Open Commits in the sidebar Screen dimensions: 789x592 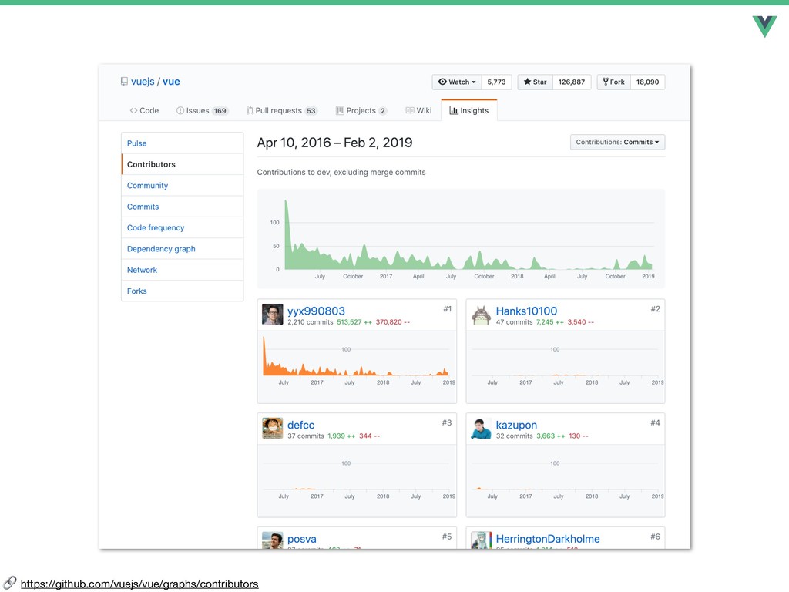(x=182, y=207)
